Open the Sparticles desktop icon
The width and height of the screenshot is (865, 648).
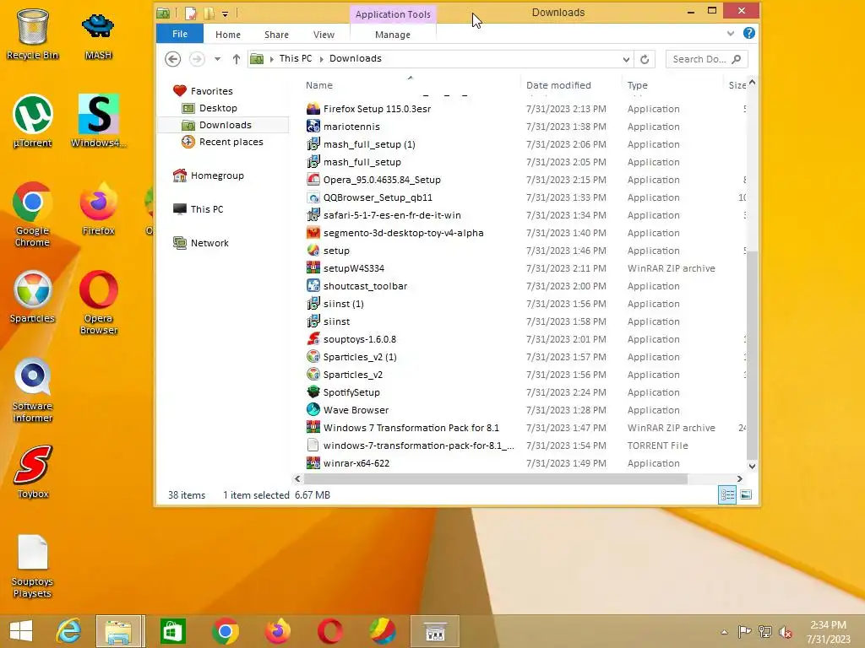pos(33,296)
